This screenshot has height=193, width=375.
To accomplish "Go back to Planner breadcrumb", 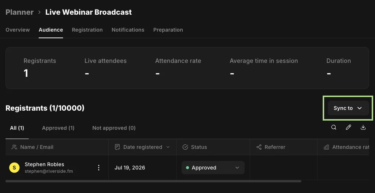I will coord(20,12).
